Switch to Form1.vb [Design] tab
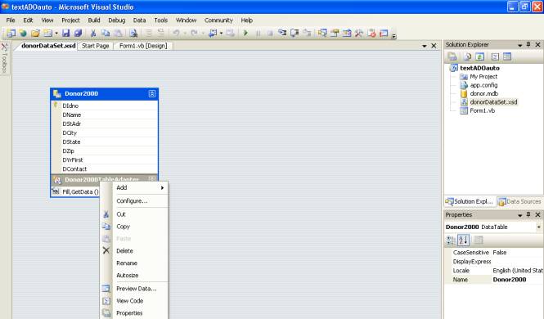 [143, 46]
